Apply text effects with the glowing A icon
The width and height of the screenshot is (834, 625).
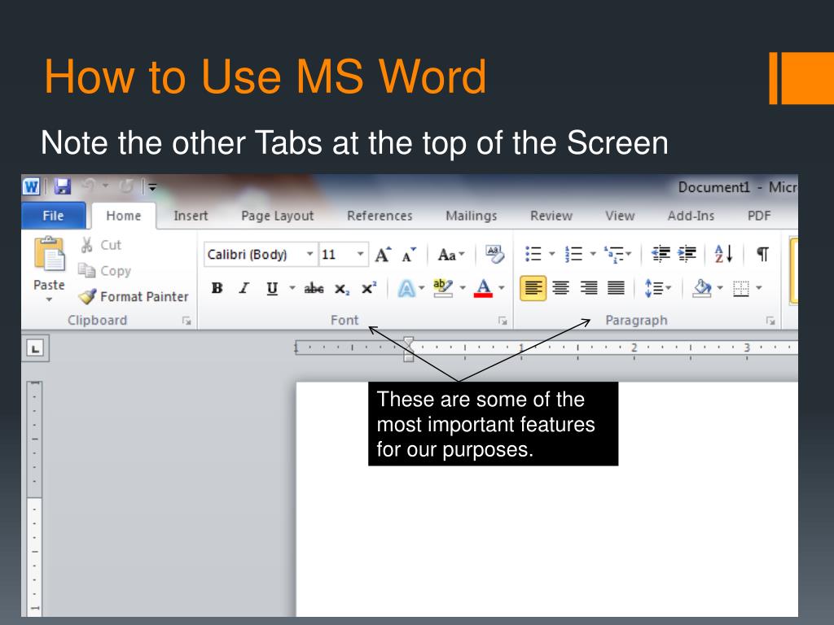coord(406,288)
